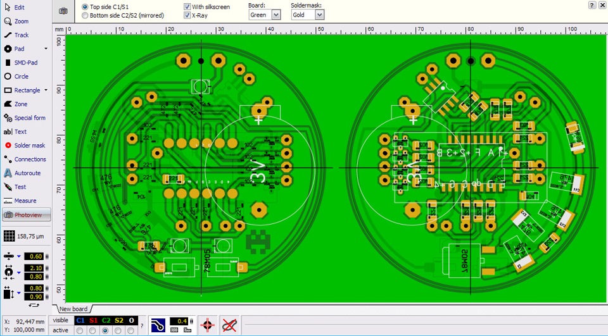Toggle S1 layer visibility
The height and width of the screenshot is (336, 608).
pyautogui.click(x=93, y=321)
